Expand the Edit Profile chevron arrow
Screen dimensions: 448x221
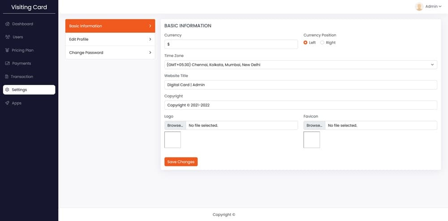(150, 39)
